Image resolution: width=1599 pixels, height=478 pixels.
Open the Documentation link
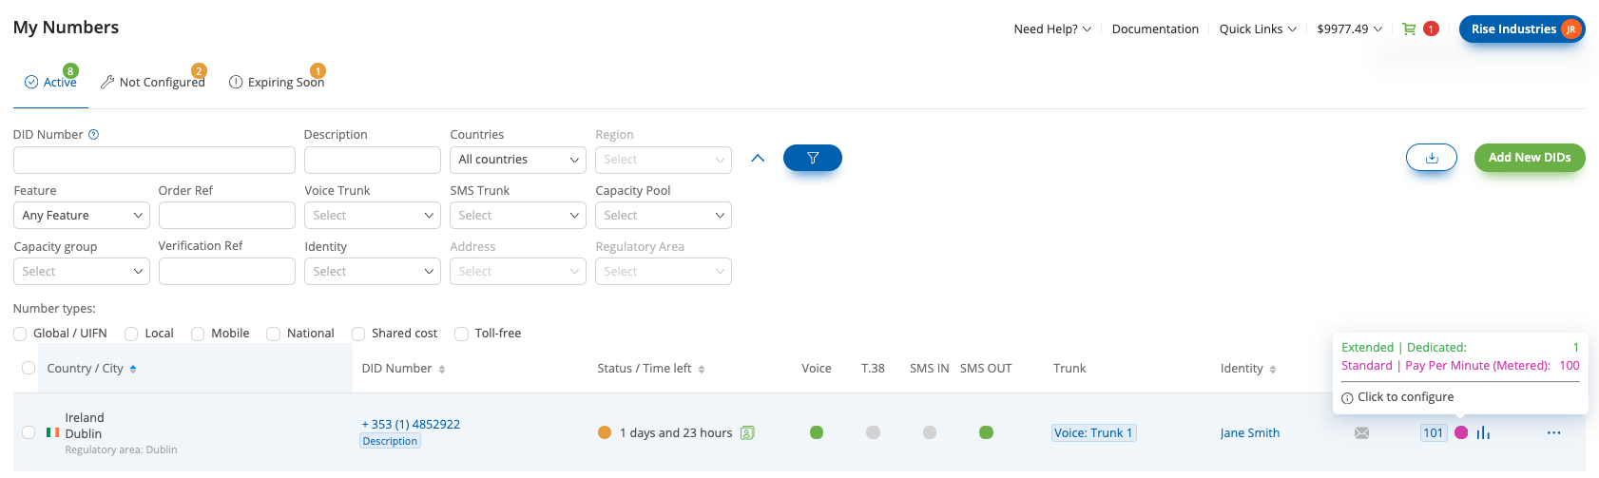click(1155, 29)
